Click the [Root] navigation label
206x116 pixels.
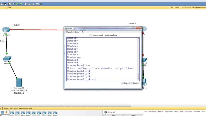(9, 8)
